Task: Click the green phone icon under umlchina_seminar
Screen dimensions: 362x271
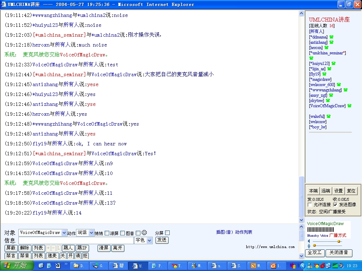Action: coord(311,58)
